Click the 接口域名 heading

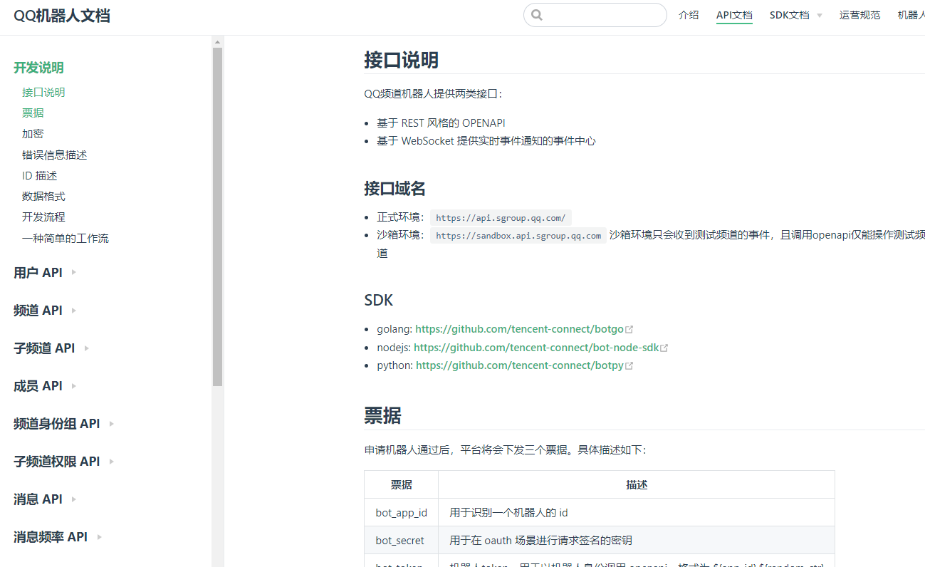point(394,188)
